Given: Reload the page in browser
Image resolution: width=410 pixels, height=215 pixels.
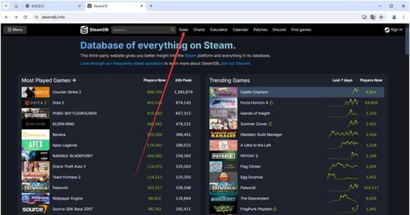Looking at the screenshot, I should click(x=25, y=17).
